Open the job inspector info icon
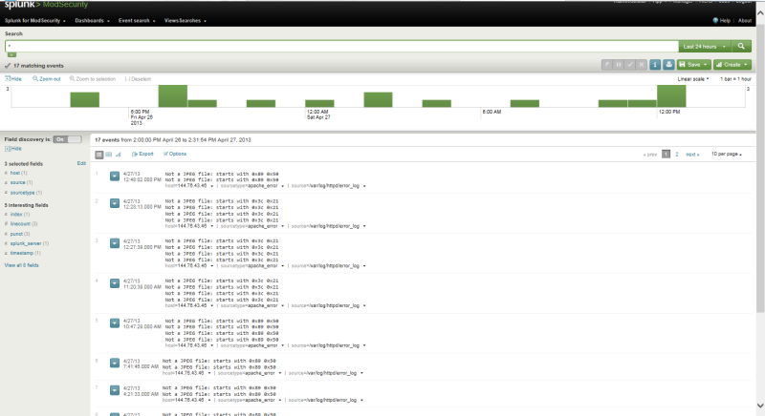The height and width of the screenshot is (416, 765). (655, 65)
